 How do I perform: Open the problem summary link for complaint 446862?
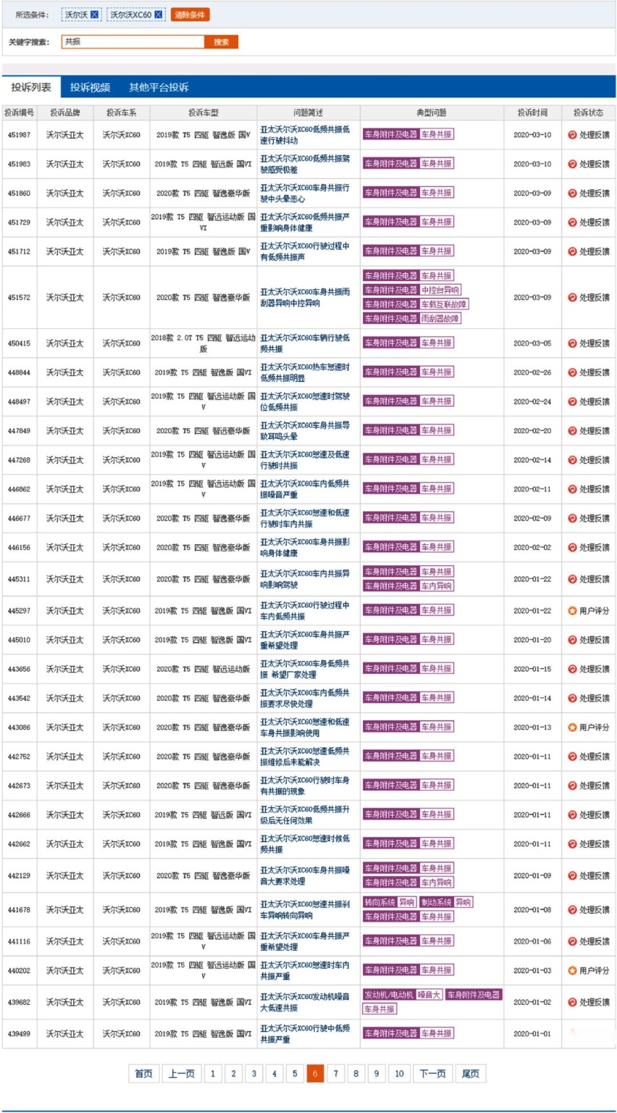click(305, 489)
